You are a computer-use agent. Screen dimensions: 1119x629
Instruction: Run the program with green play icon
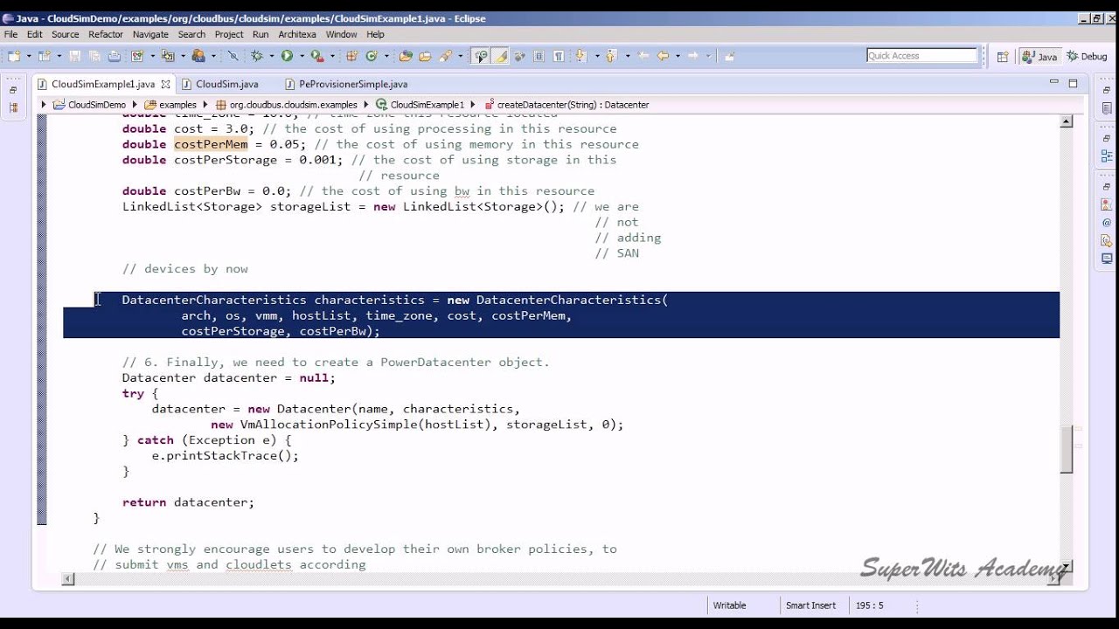coord(287,56)
